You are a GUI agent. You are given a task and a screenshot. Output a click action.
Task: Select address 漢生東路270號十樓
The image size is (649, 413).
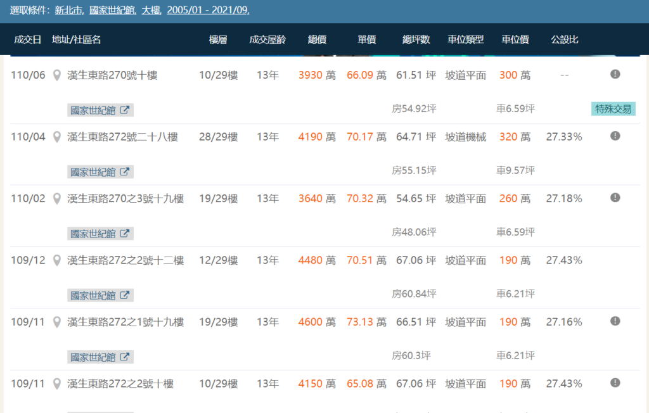pos(112,75)
